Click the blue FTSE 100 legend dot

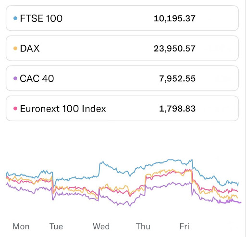[x=15, y=18]
